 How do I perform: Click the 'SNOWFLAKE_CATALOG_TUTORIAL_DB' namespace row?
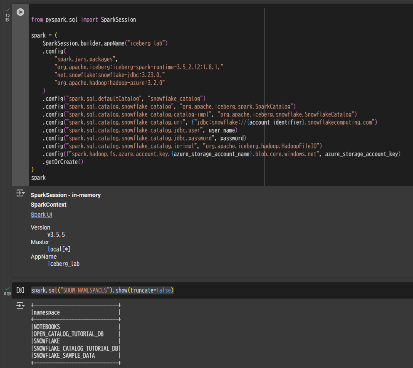(76, 348)
